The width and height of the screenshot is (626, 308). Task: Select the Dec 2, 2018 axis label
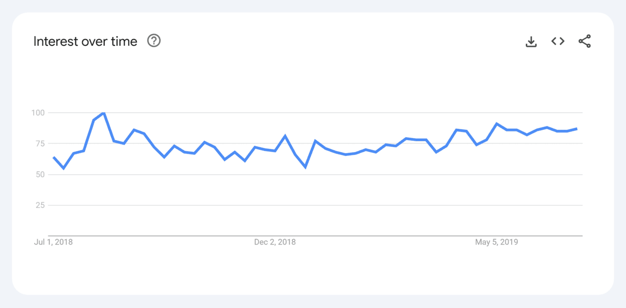[275, 242]
